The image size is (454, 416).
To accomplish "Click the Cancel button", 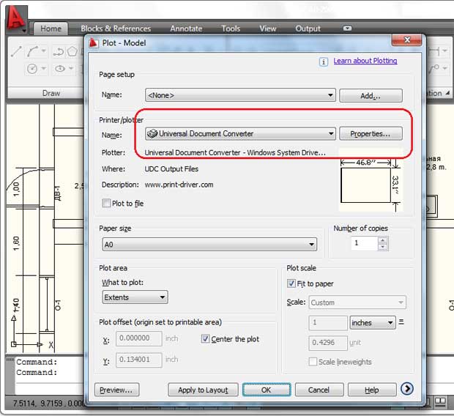I will click(319, 390).
